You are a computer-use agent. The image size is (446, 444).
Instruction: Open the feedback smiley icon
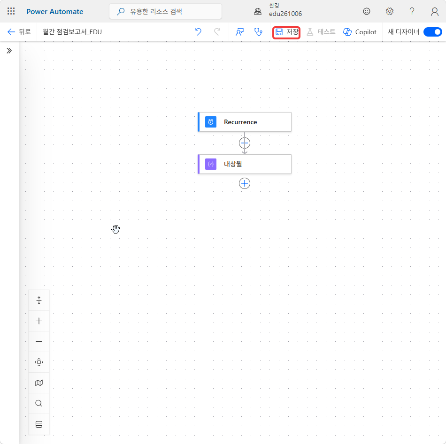(367, 11)
